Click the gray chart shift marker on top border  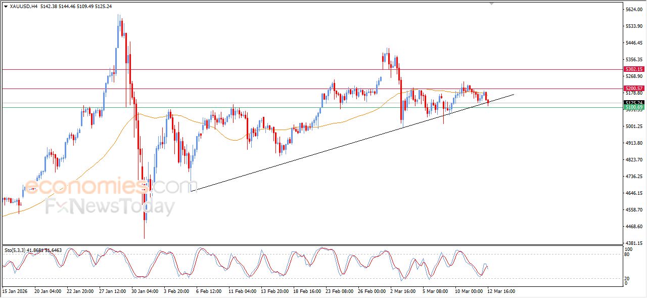(x=491, y=4)
